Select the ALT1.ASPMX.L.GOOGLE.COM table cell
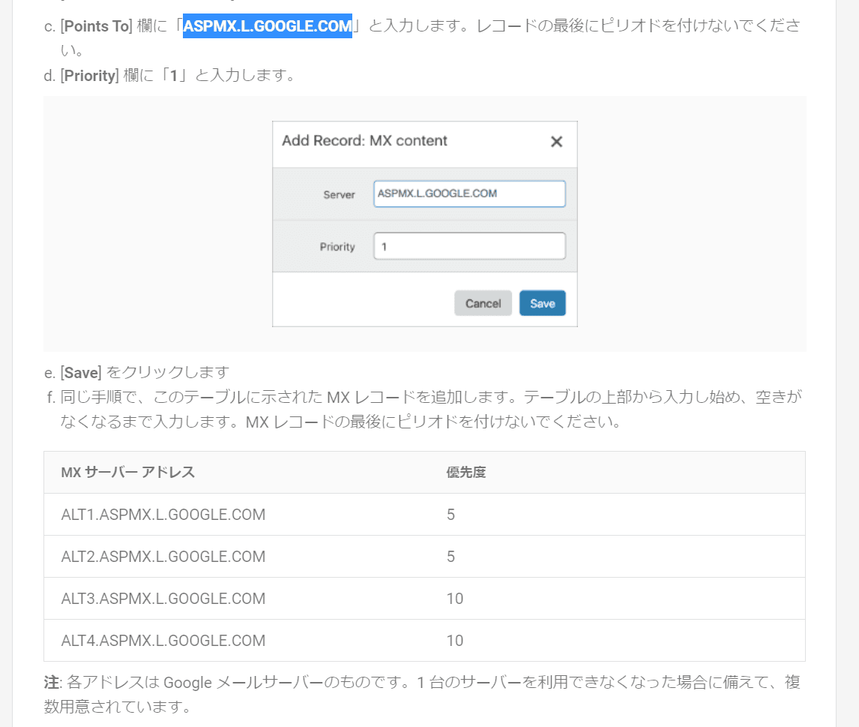The width and height of the screenshot is (859, 727). [x=163, y=515]
